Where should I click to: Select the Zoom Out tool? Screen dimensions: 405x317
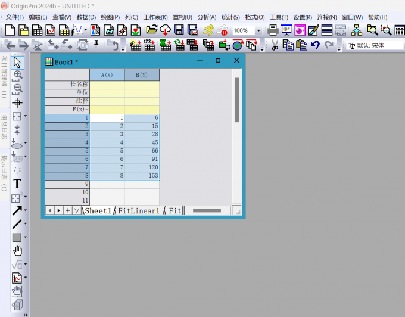17,89
